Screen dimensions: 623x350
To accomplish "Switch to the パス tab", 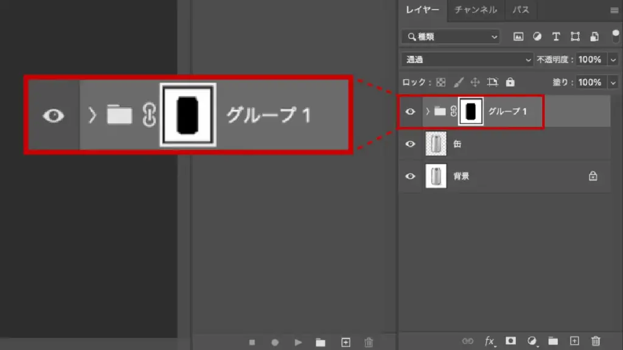I will tap(520, 10).
